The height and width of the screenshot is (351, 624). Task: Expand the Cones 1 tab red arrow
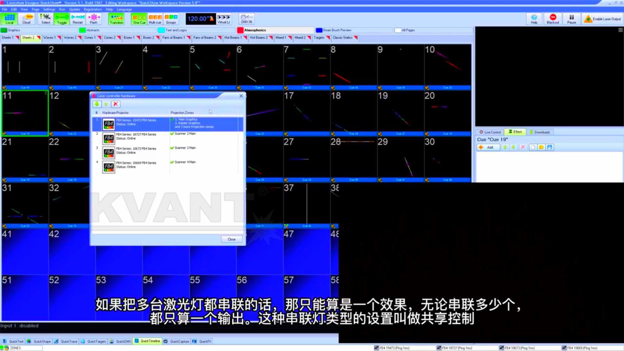click(x=99, y=38)
